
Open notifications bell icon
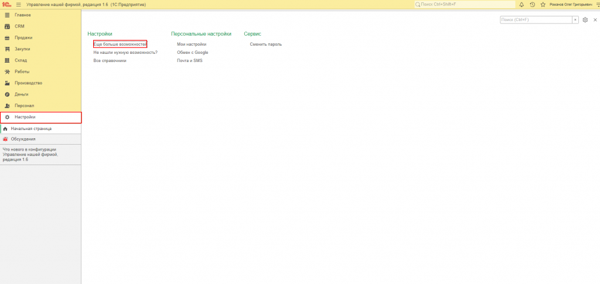pyautogui.click(x=521, y=4)
